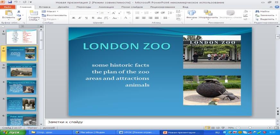280x135 pixels.
Task: Click the Cut scissors icon
Action: click(19, 12)
